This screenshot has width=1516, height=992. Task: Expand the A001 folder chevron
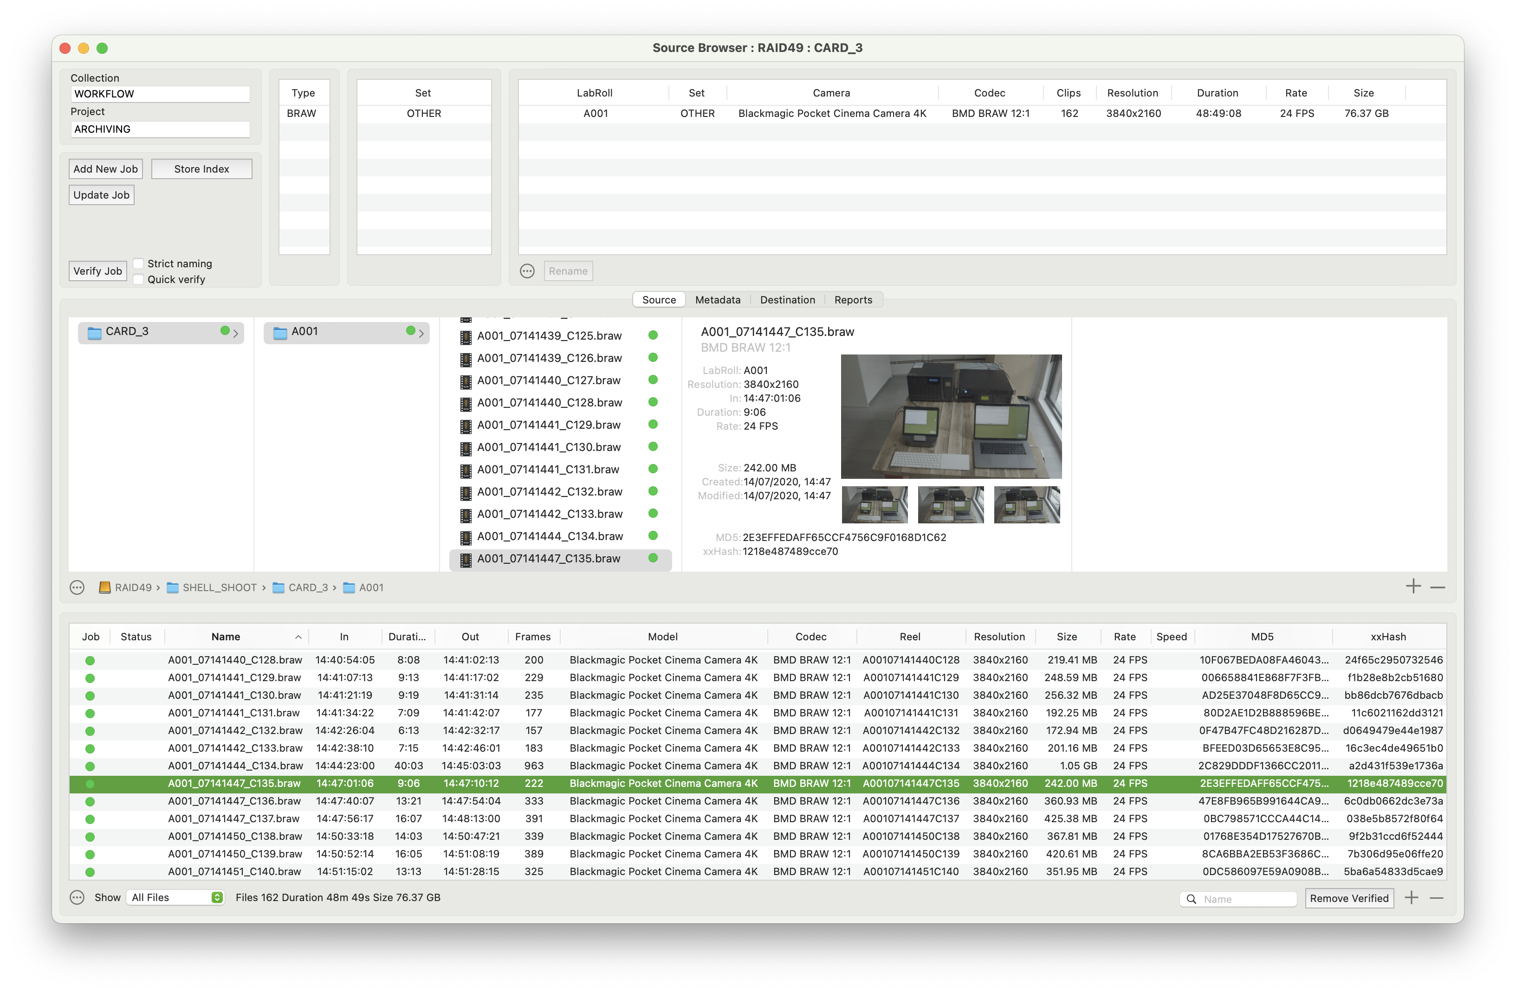tap(421, 333)
